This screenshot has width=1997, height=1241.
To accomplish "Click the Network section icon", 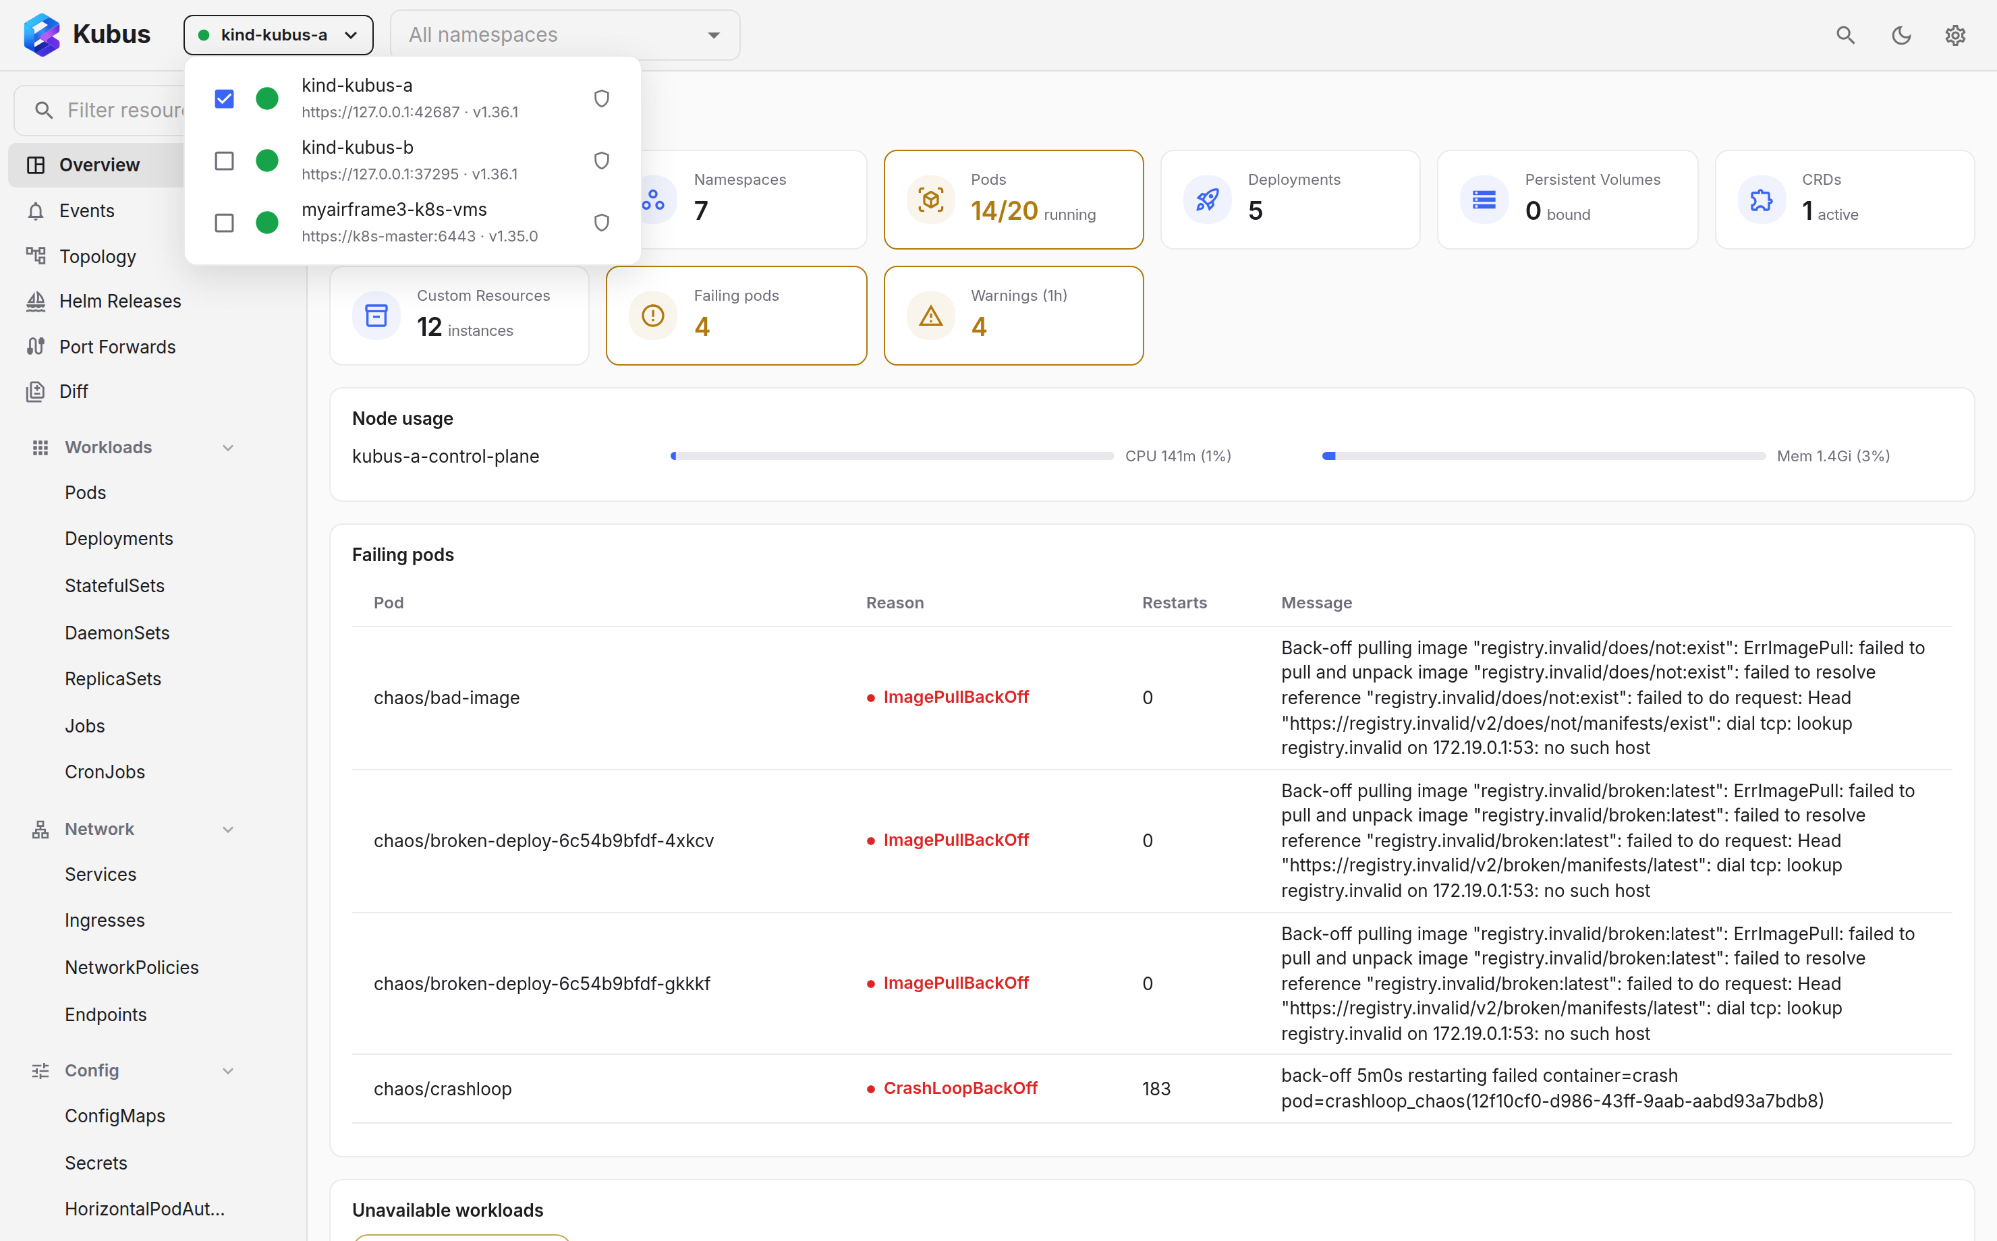I will click(40, 829).
